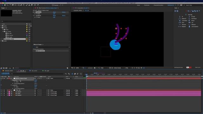Viewport: 203px width, 114px height.
Task: Click Duik Replace icon
Action: [180, 27]
